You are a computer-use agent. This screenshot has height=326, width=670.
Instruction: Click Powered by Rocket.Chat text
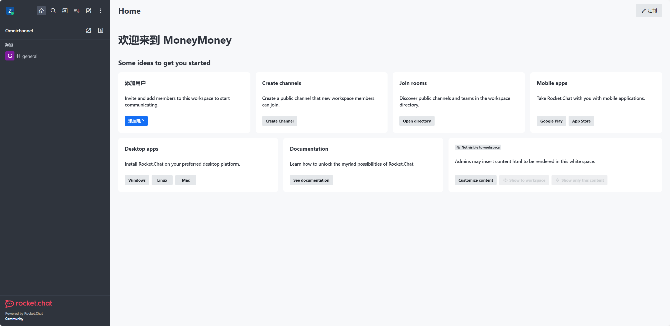click(24, 313)
